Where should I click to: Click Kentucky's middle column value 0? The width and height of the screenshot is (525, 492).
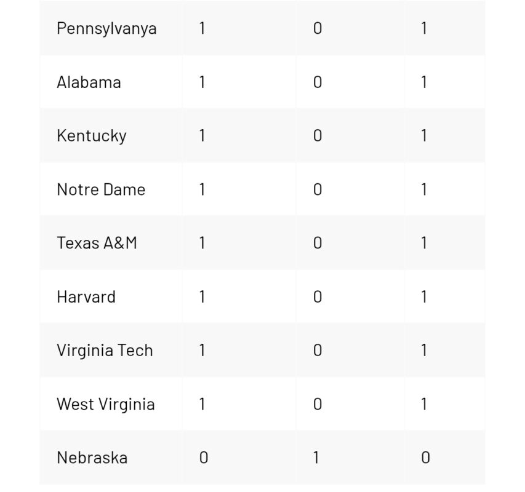[x=318, y=136]
